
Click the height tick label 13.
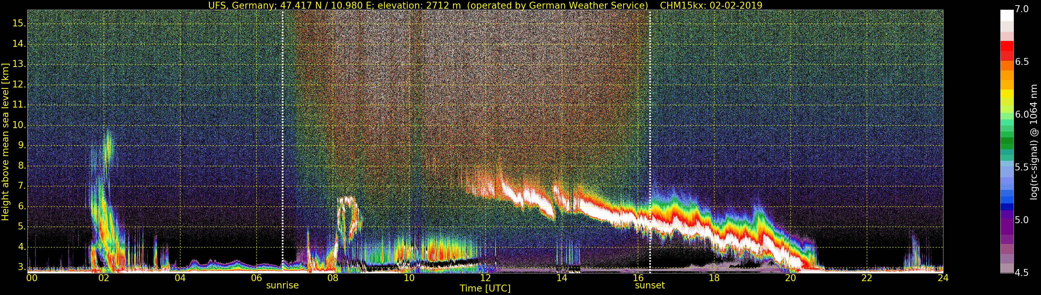19,64
